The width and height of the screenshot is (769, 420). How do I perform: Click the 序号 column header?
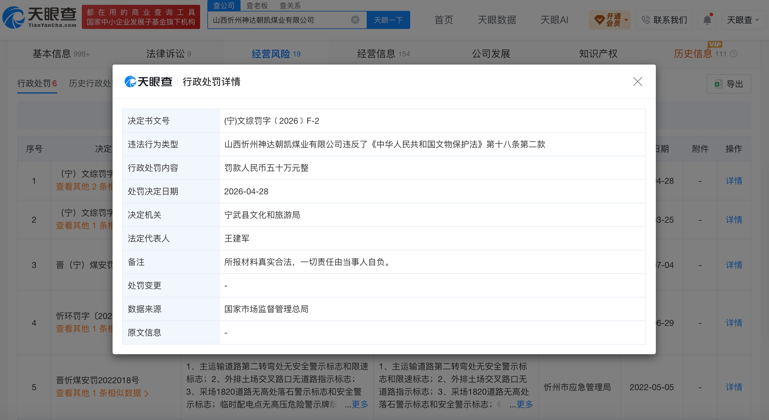[x=34, y=149]
